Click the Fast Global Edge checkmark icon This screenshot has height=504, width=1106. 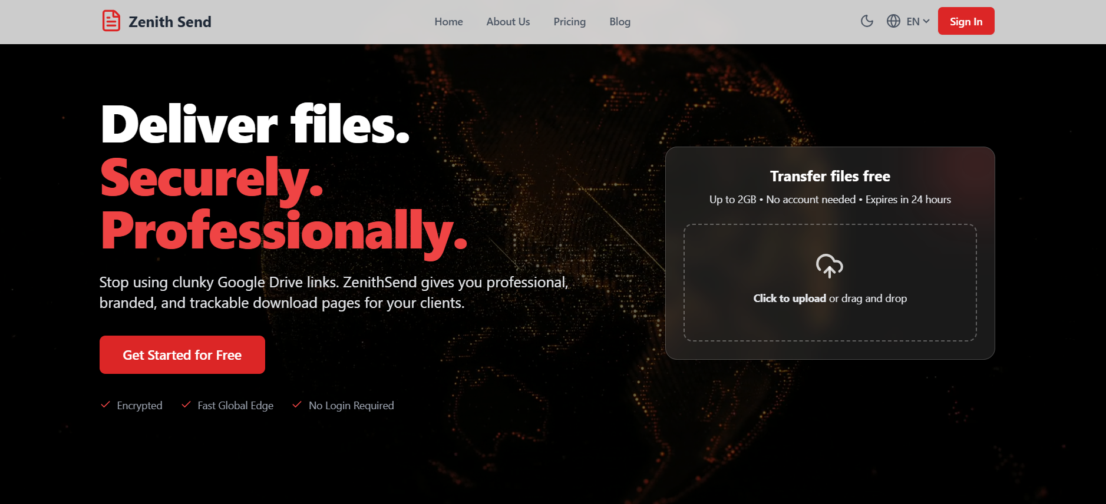point(186,404)
